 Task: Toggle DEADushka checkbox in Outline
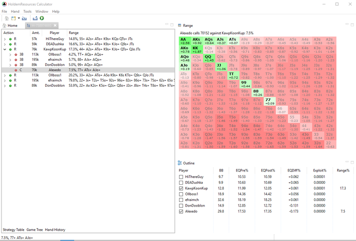pyautogui.click(x=181, y=183)
